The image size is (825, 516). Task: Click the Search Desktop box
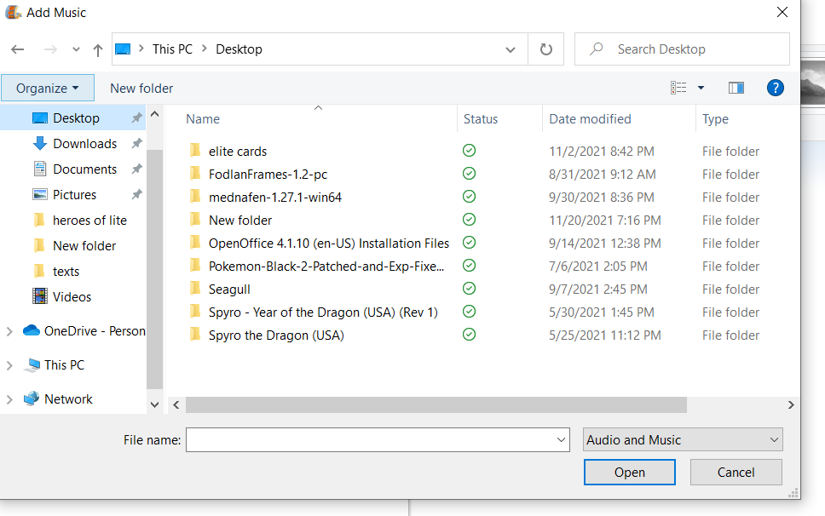[682, 49]
